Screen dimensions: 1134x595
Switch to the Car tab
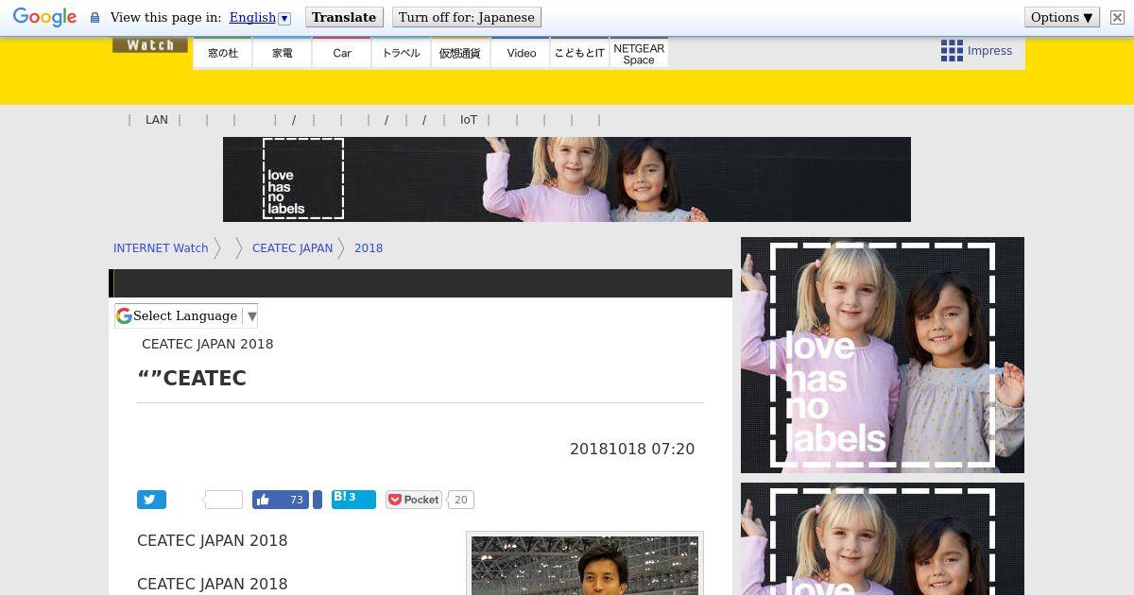pyautogui.click(x=342, y=53)
